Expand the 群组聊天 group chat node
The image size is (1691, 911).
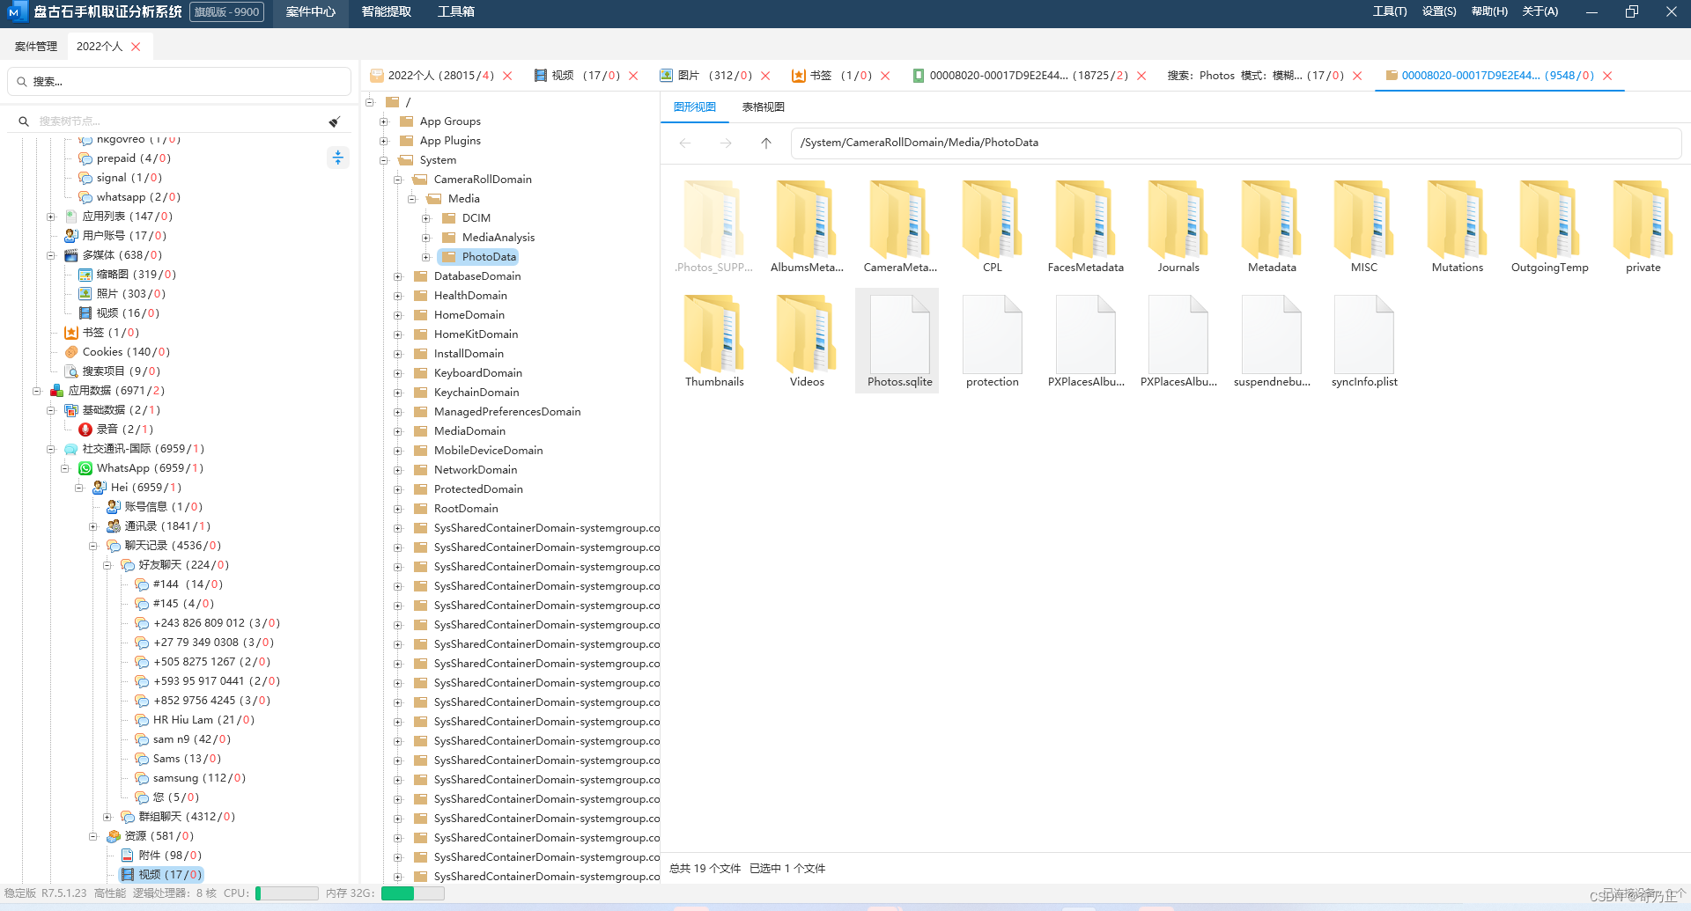[x=107, y=817]
